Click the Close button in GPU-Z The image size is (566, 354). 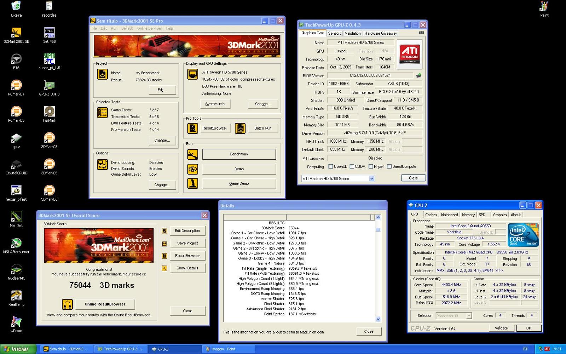pos(413,178)
